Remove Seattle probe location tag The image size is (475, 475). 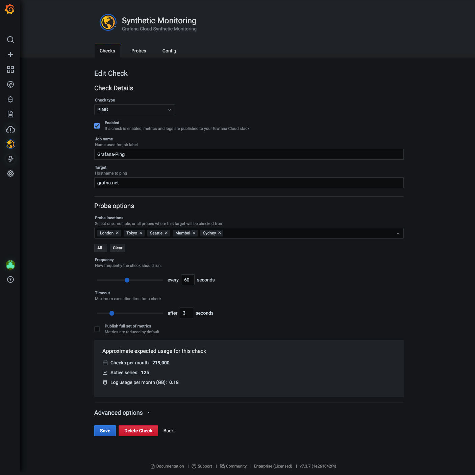tap(166, 233)
